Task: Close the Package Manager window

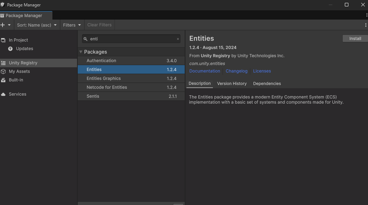Action: (x=363, y=5)
